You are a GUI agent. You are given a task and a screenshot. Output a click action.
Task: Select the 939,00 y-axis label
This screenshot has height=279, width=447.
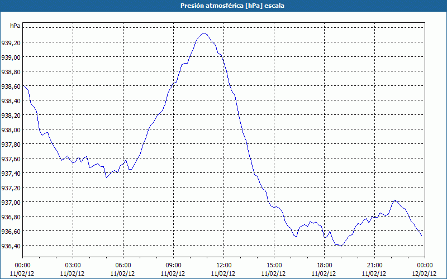(x=11, y=57)
